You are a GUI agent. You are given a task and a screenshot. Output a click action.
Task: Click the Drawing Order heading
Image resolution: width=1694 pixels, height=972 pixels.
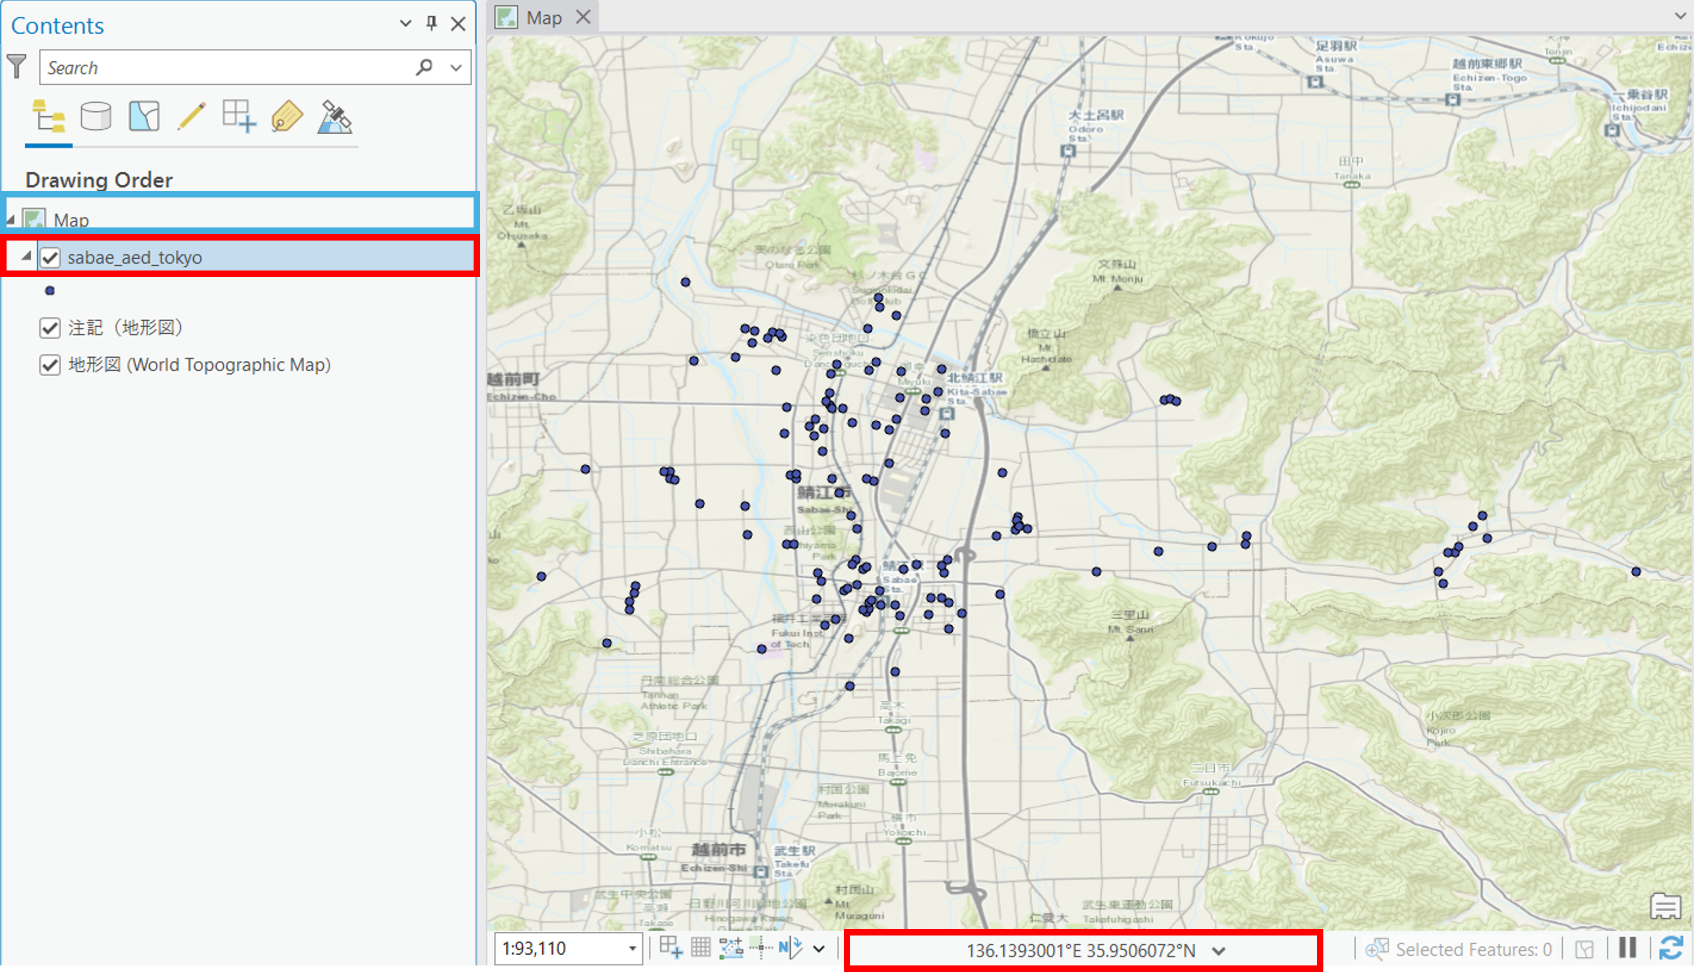(99, 180)
